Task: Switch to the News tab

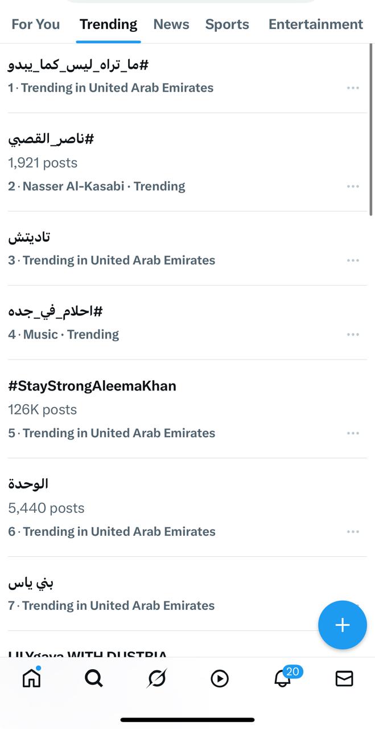Action: [171, 24]
